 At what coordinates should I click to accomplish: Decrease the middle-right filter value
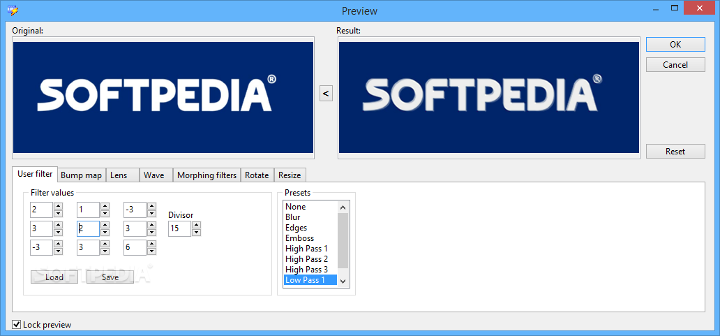click(151, 232)
